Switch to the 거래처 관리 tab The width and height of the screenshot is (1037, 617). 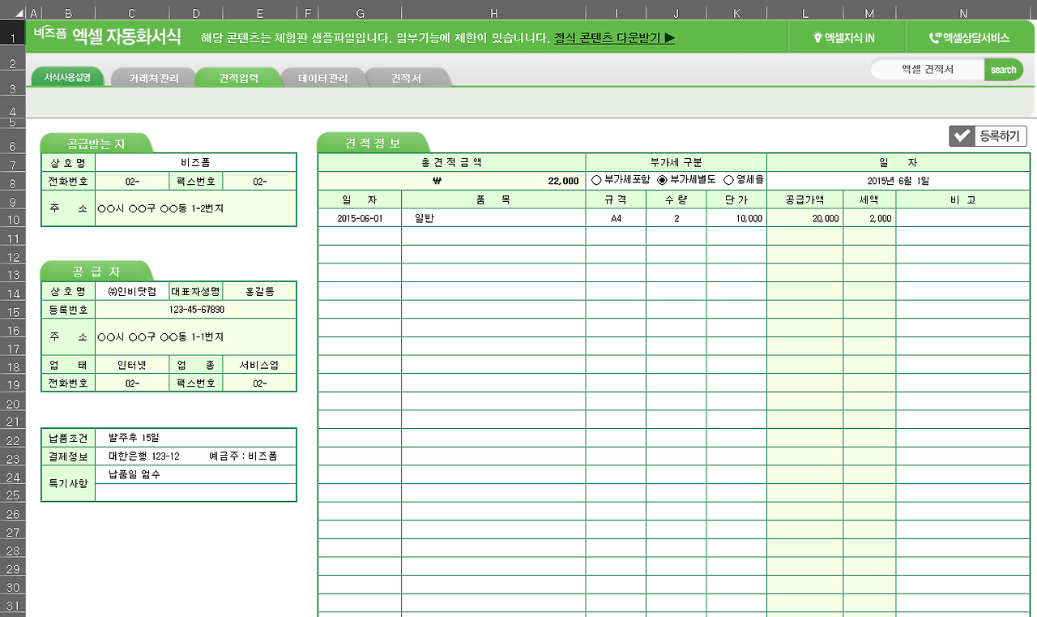point(153,78)
